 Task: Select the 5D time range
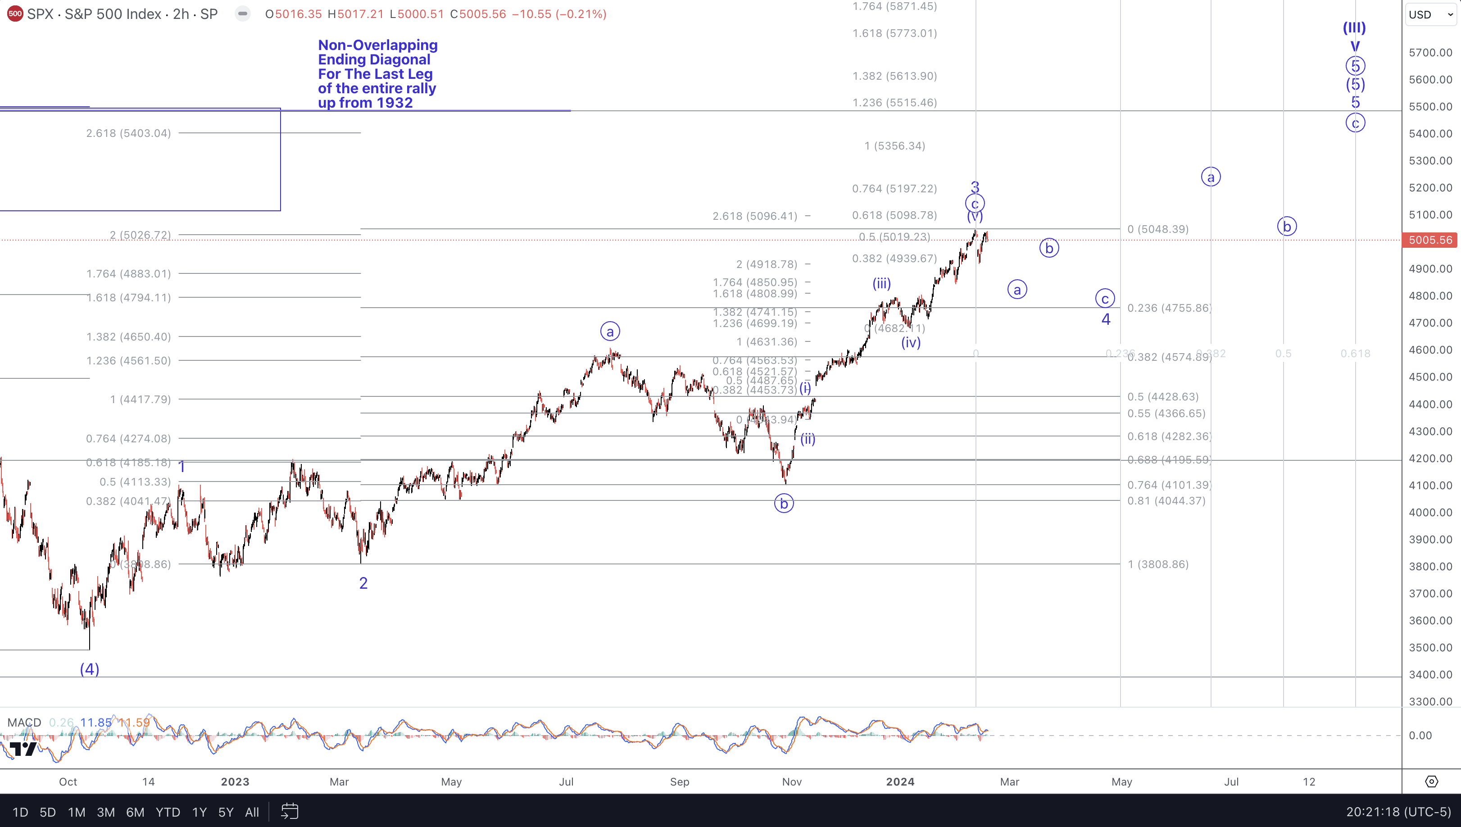pyautogui.click(x=48, y=812)
